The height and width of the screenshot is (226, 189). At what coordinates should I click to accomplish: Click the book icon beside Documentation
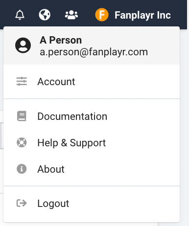click(22, 116)
